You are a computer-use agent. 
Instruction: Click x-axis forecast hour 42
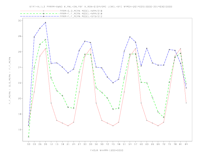pyautogui.click(x=107, y=144)
